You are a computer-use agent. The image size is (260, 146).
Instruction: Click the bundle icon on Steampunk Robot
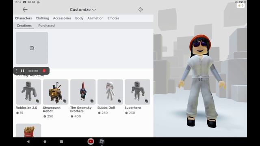pyautogui.click(x=65, y=101)
